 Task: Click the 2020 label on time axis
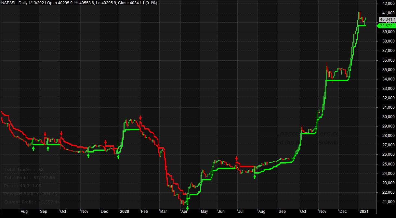[x=125, y=212]
